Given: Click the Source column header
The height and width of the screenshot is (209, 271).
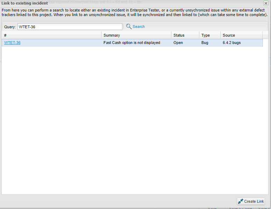Looking at the screenshot, I should [241, 35].
